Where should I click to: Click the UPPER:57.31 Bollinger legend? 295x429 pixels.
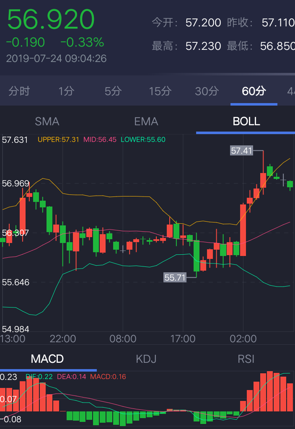pyautogui.click(x=59, y=140)
